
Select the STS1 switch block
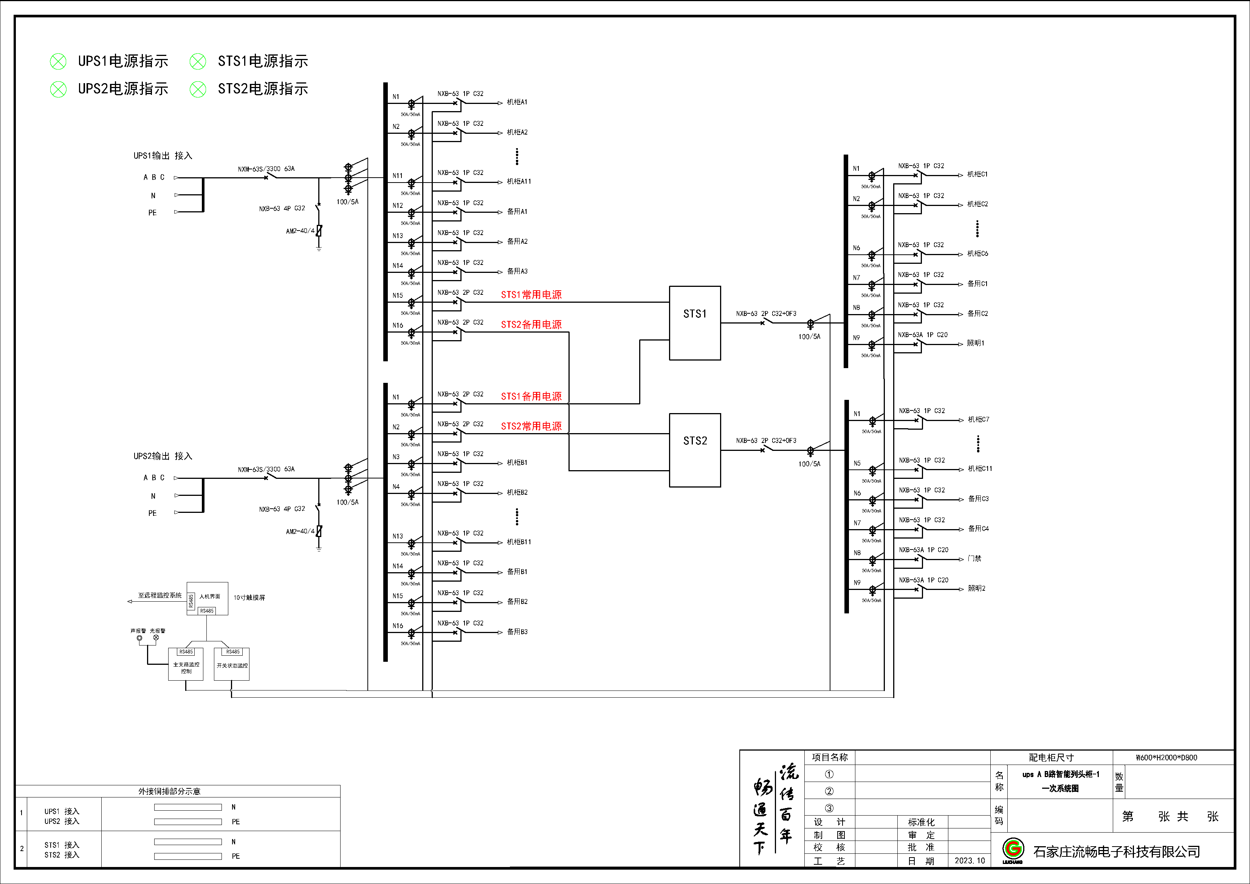[695, 323]
